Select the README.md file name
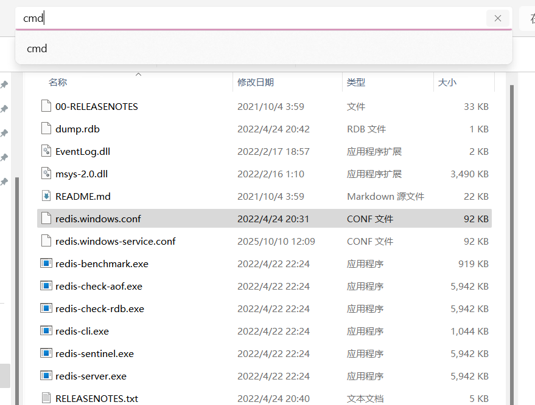Screen dimensions: 535x405 coord(83,196)
